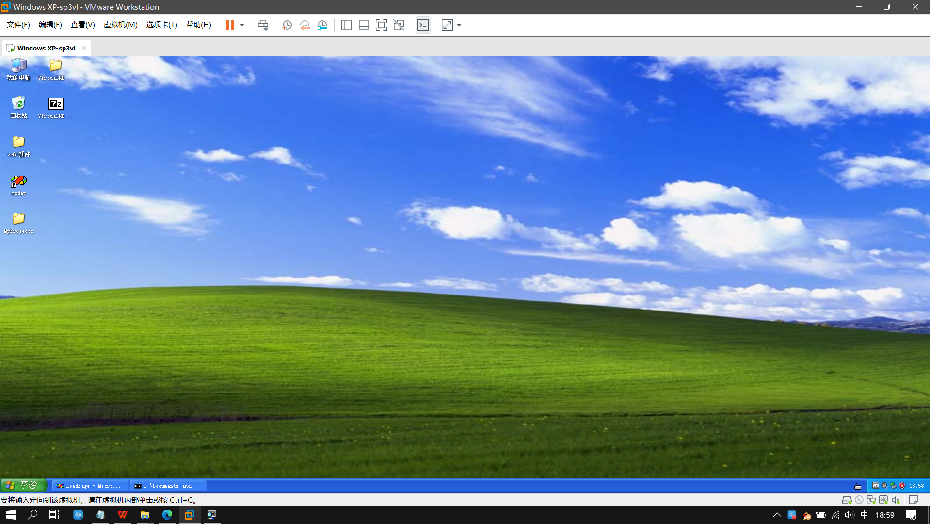Viewport: 930px width, 524px height.
Task: Enter full screen mode
Action: (x=381, y=25)
